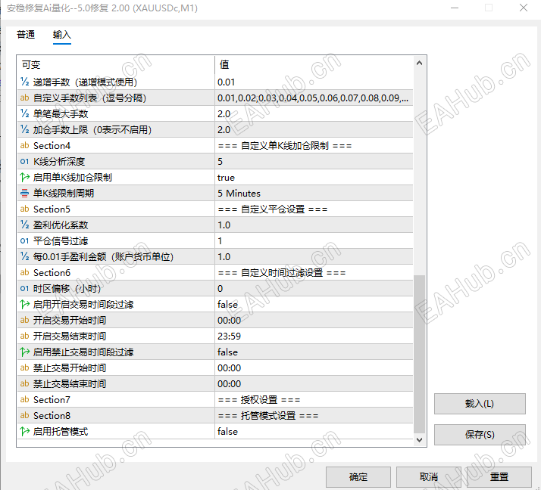This screenshot has height=490, width=541.
Task: Open the 5 Minutes period dropdown value
Action: coord(314,193)
